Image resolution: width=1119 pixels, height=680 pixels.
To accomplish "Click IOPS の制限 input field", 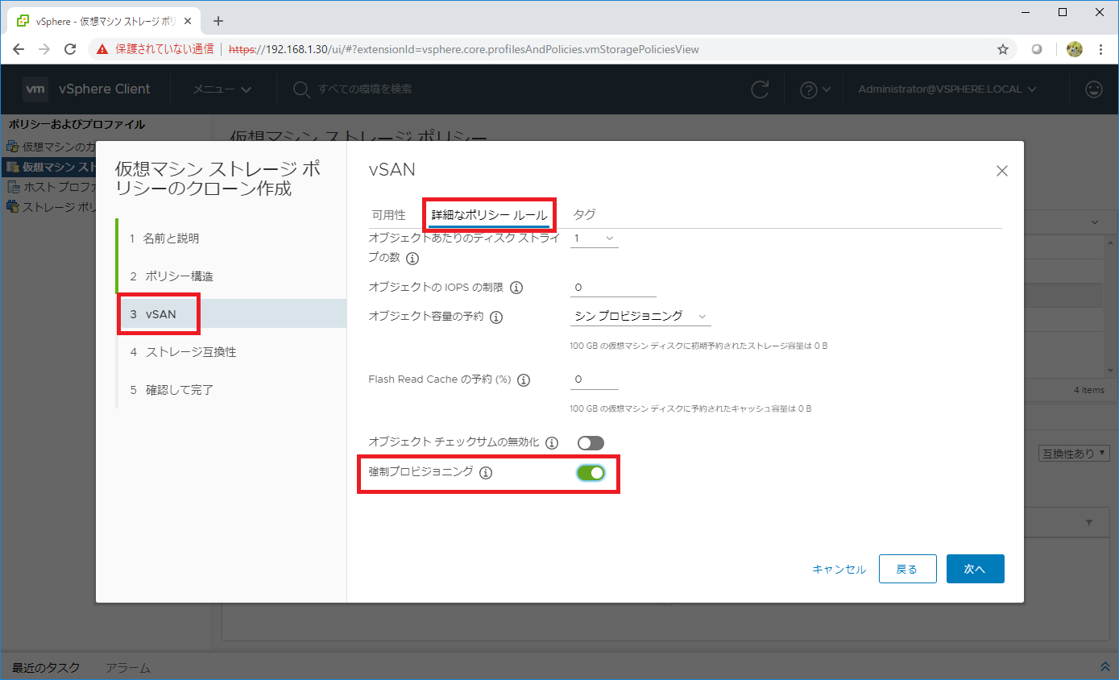I will 613,288.
